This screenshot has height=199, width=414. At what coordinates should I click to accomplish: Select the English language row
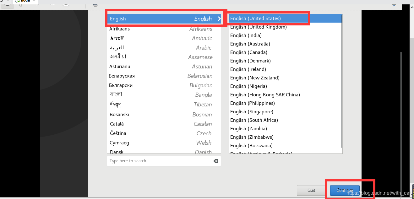click(164, 19)
